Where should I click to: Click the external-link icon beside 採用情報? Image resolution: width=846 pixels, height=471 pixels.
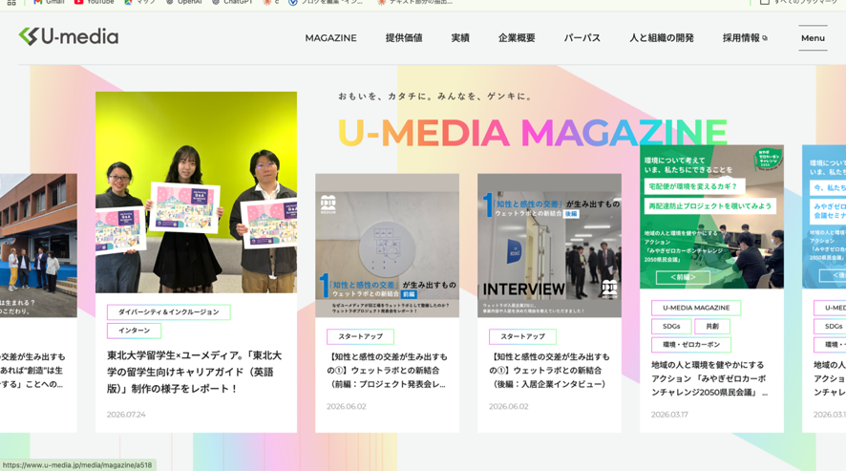point(765,38)
